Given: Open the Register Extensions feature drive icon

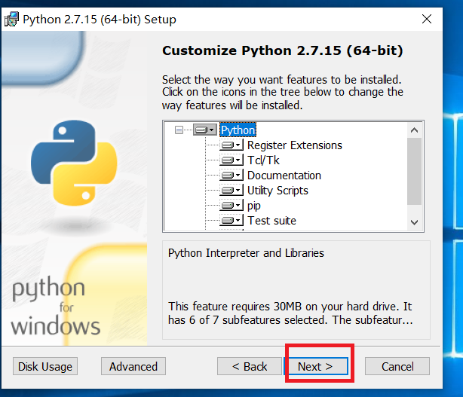Looking at the screenshot, I should (x=231, y=145).
